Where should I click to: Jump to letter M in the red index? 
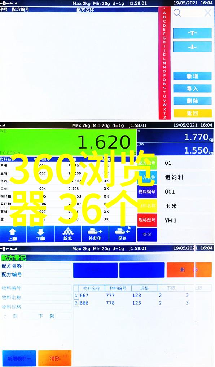164,63
